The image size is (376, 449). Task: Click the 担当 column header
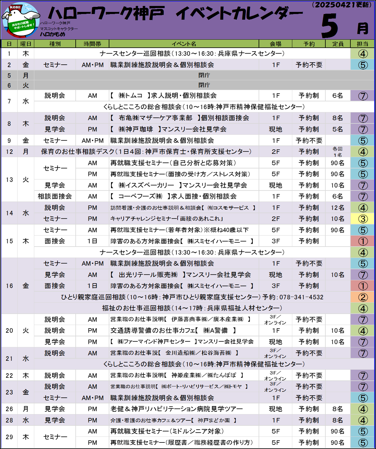[x=363, y=44]
